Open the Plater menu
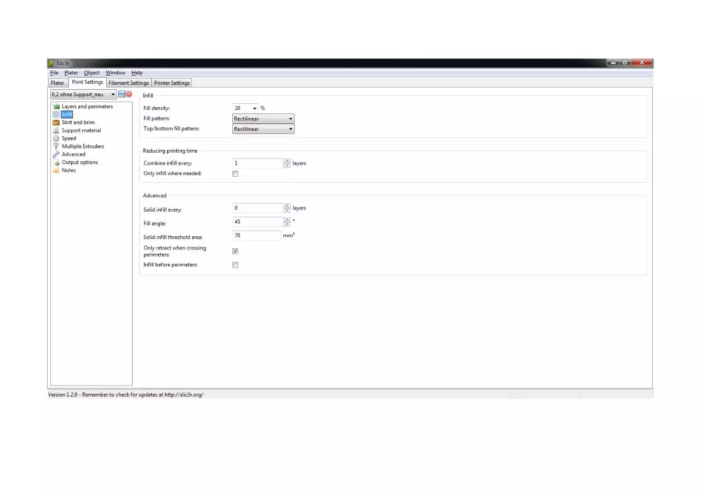 pos(71,73)
